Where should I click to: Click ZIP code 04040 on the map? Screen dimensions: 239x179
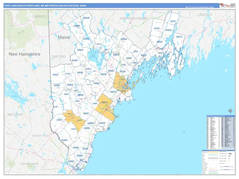click(86, 18)
